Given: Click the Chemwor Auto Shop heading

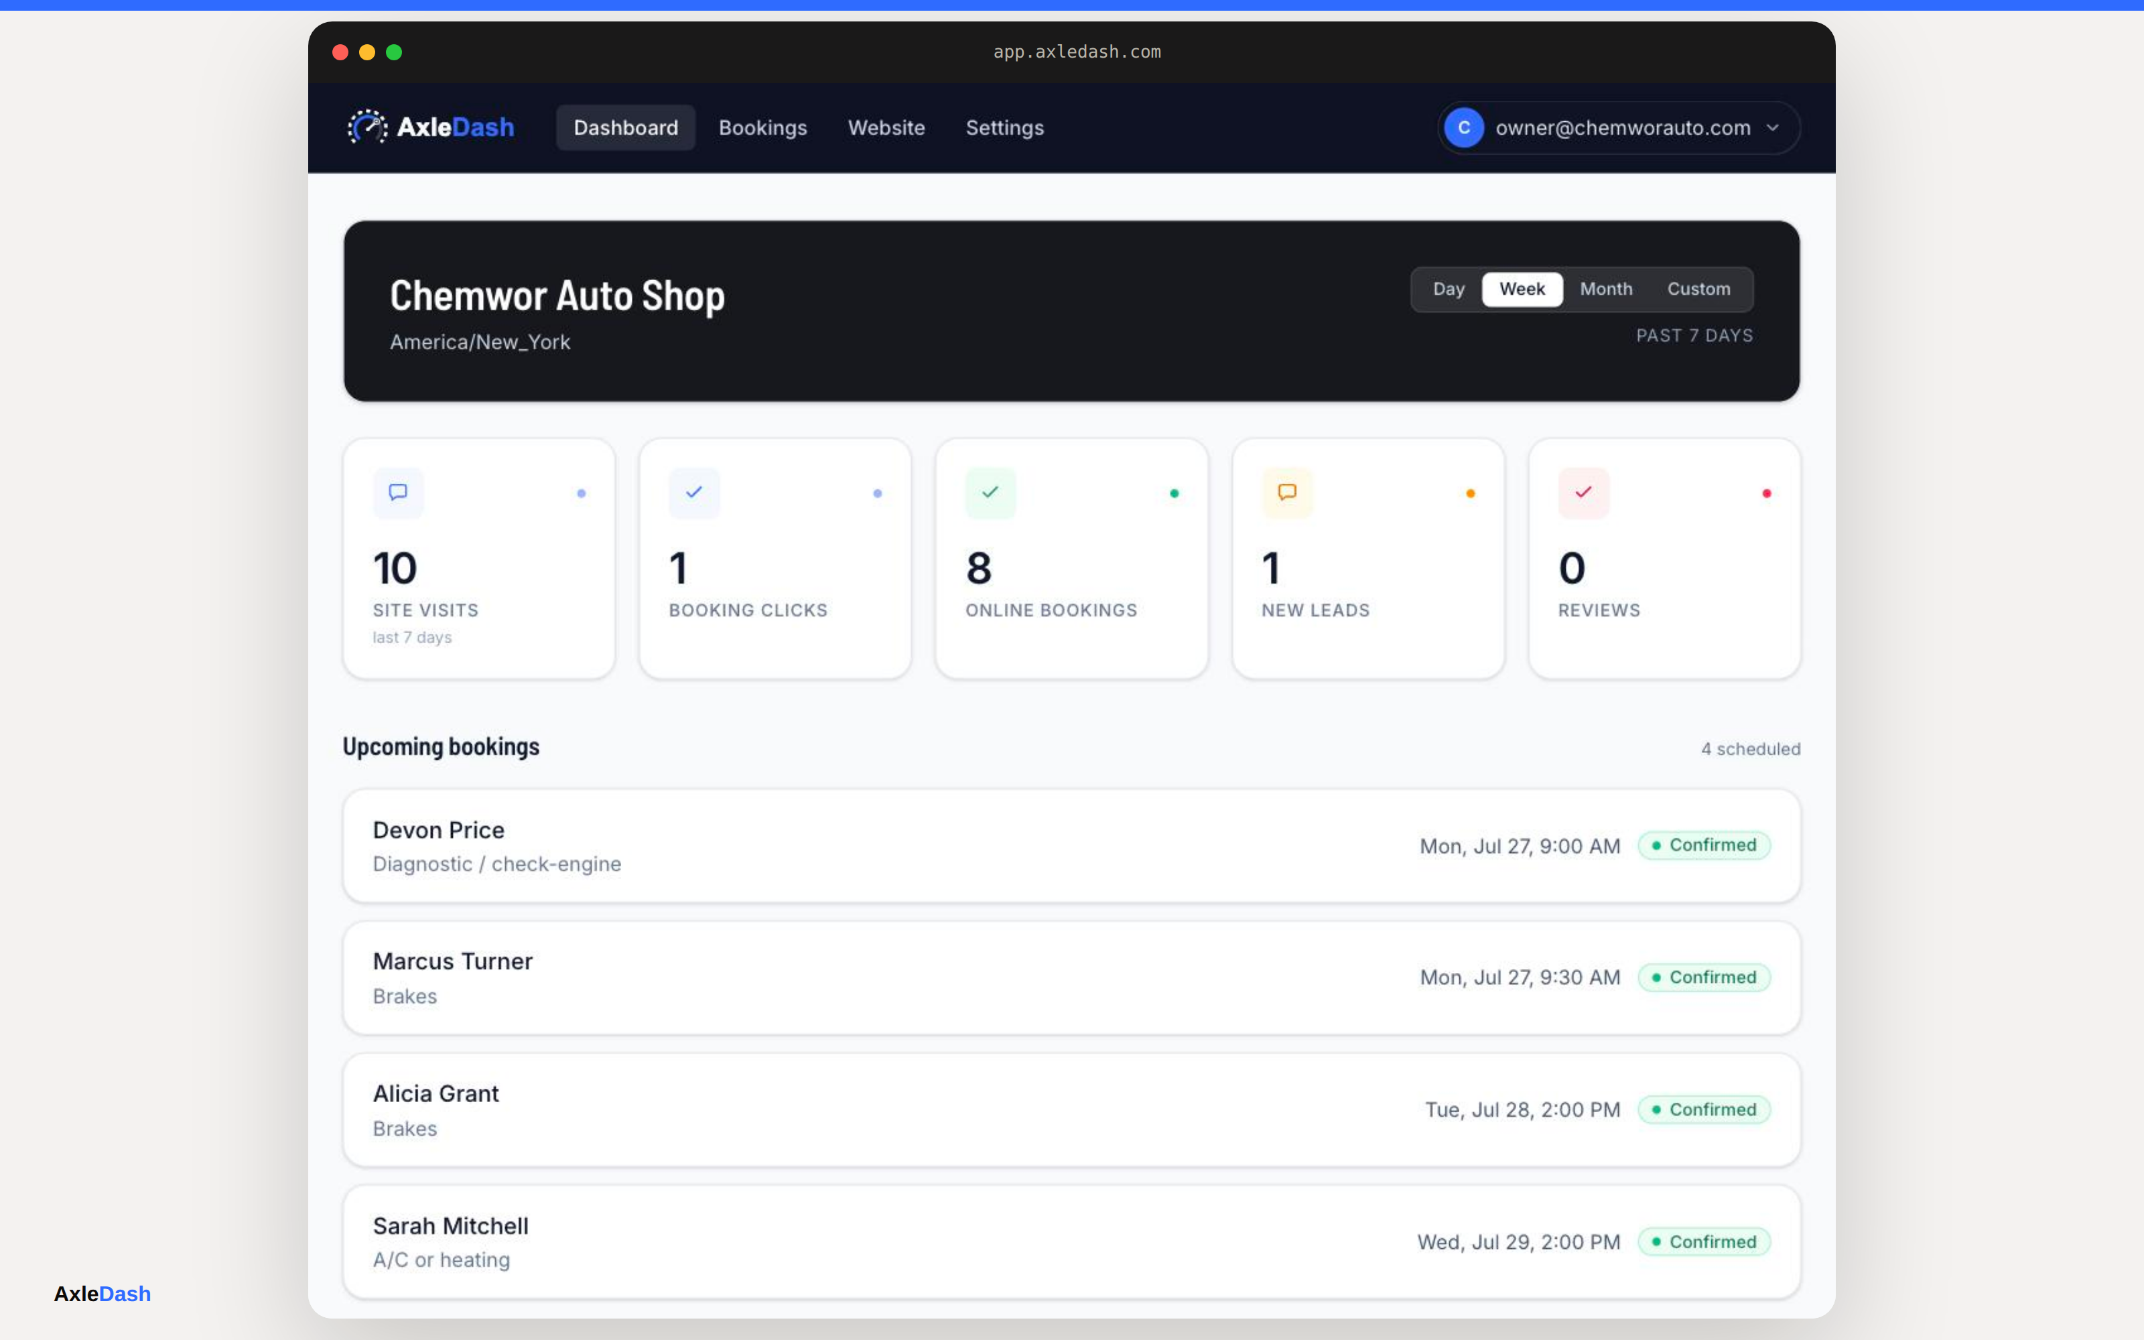Looking at the screenshot, I should click(x=557, y=296).
